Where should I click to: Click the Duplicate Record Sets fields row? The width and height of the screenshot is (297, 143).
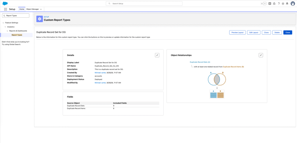point(113,106)
